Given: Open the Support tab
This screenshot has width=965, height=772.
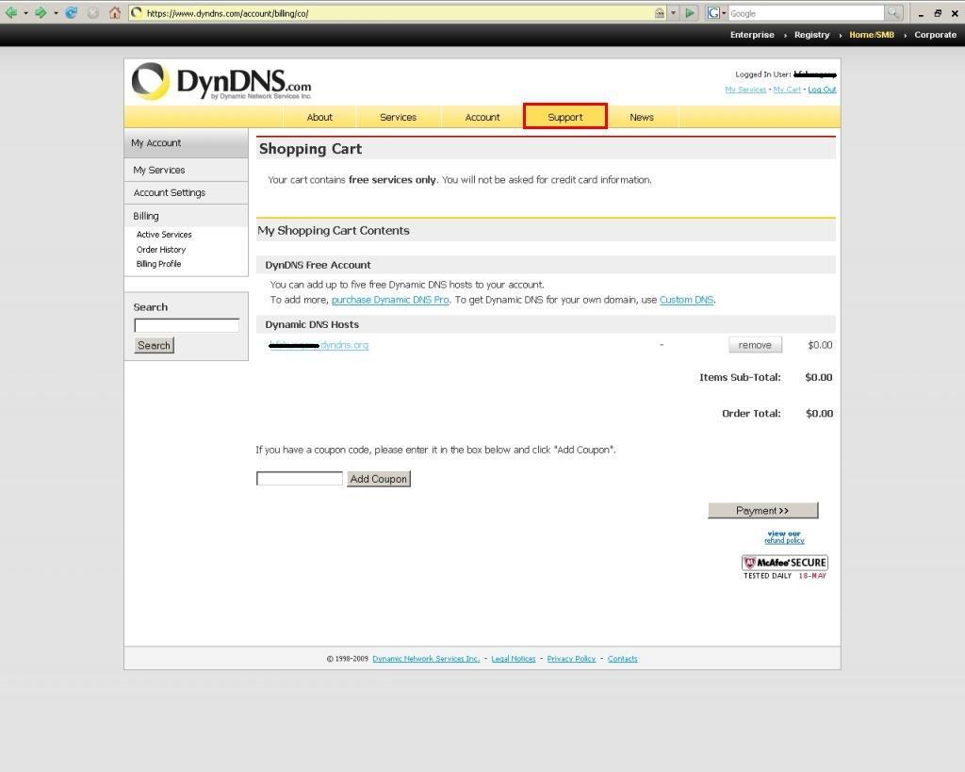Looking at the screenshot, I should (x=565, y=116).
